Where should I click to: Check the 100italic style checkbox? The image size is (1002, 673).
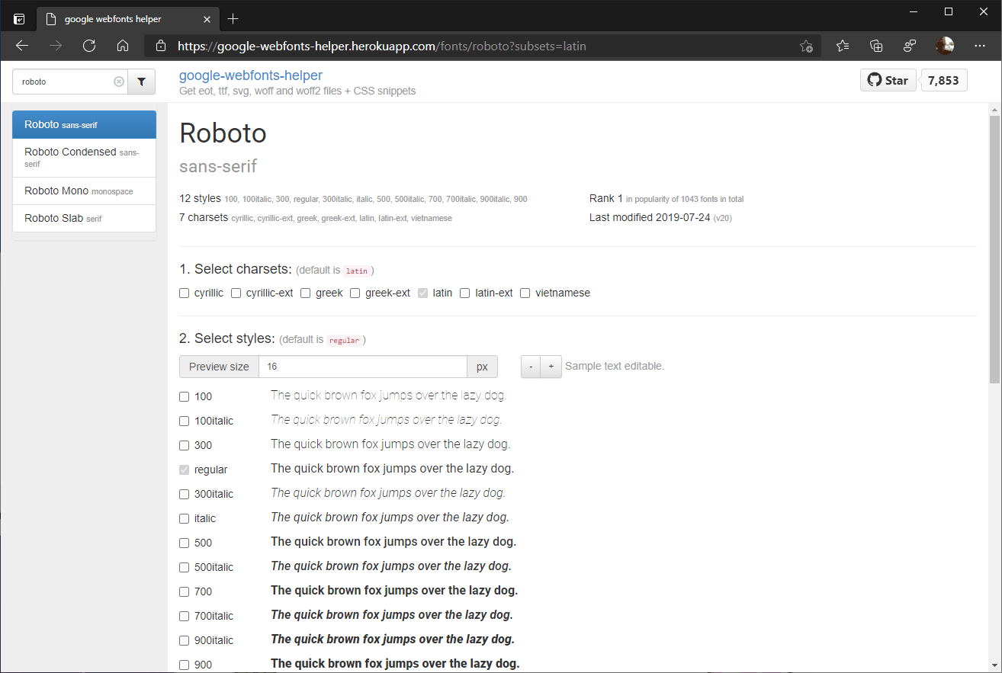point(184,421)
